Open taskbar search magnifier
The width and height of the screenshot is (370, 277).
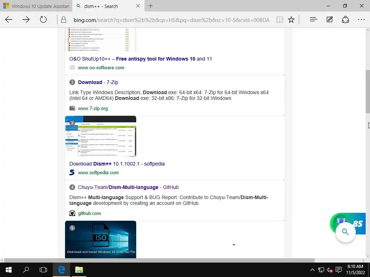click(x=26, y=270)
